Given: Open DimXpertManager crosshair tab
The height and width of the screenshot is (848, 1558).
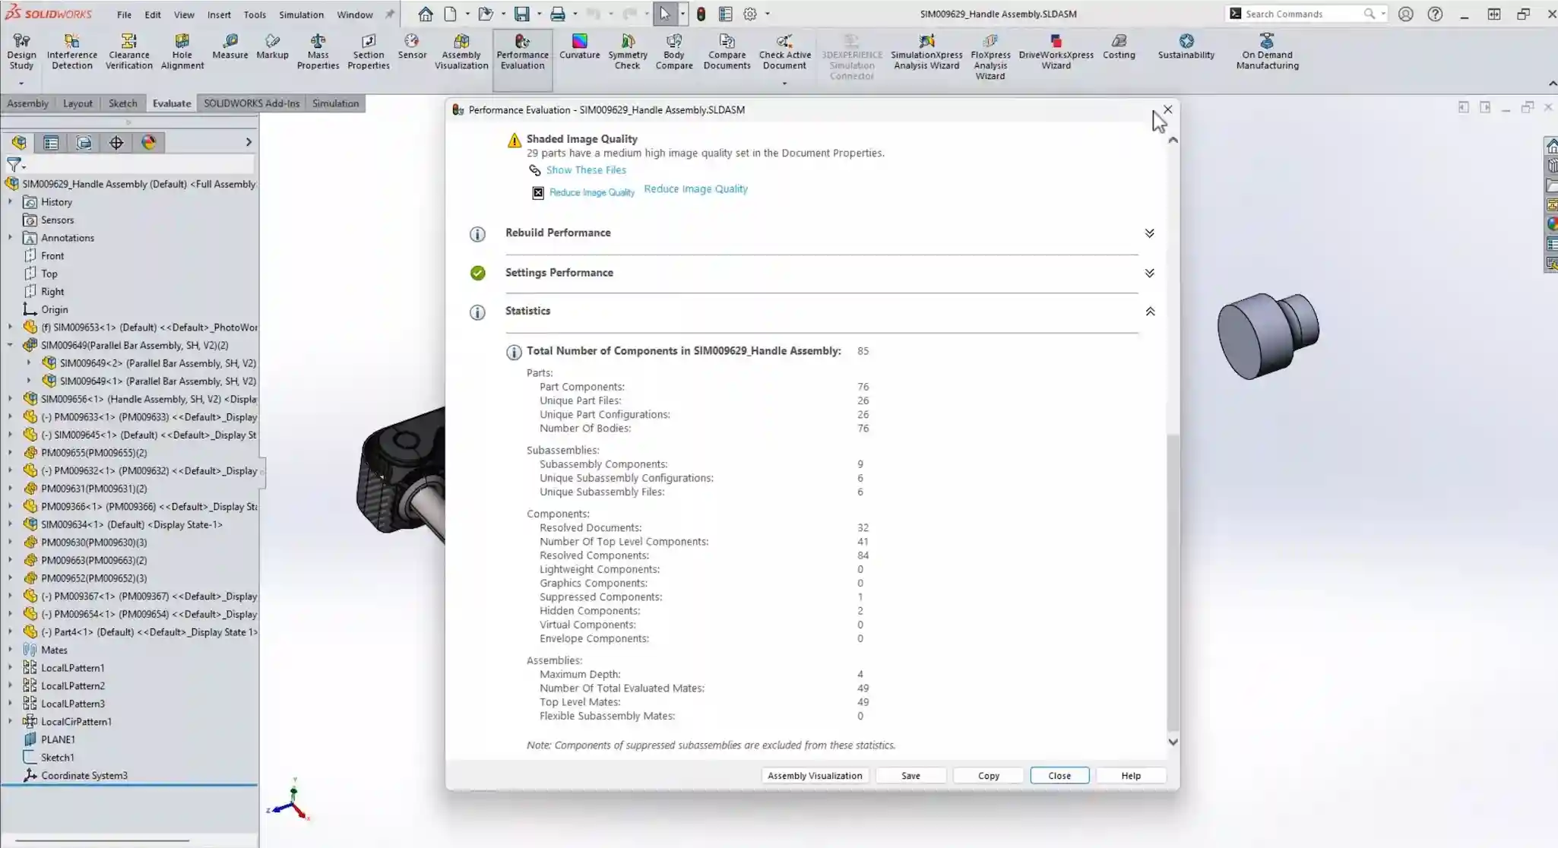Looking at the screenshot, I should (x=116, y=142).
